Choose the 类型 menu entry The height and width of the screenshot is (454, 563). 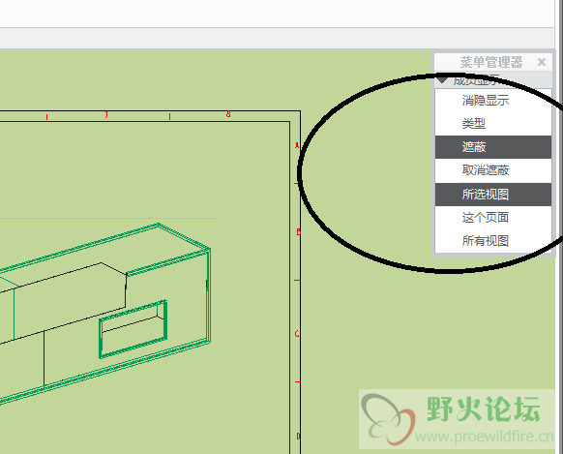point(492,124)
